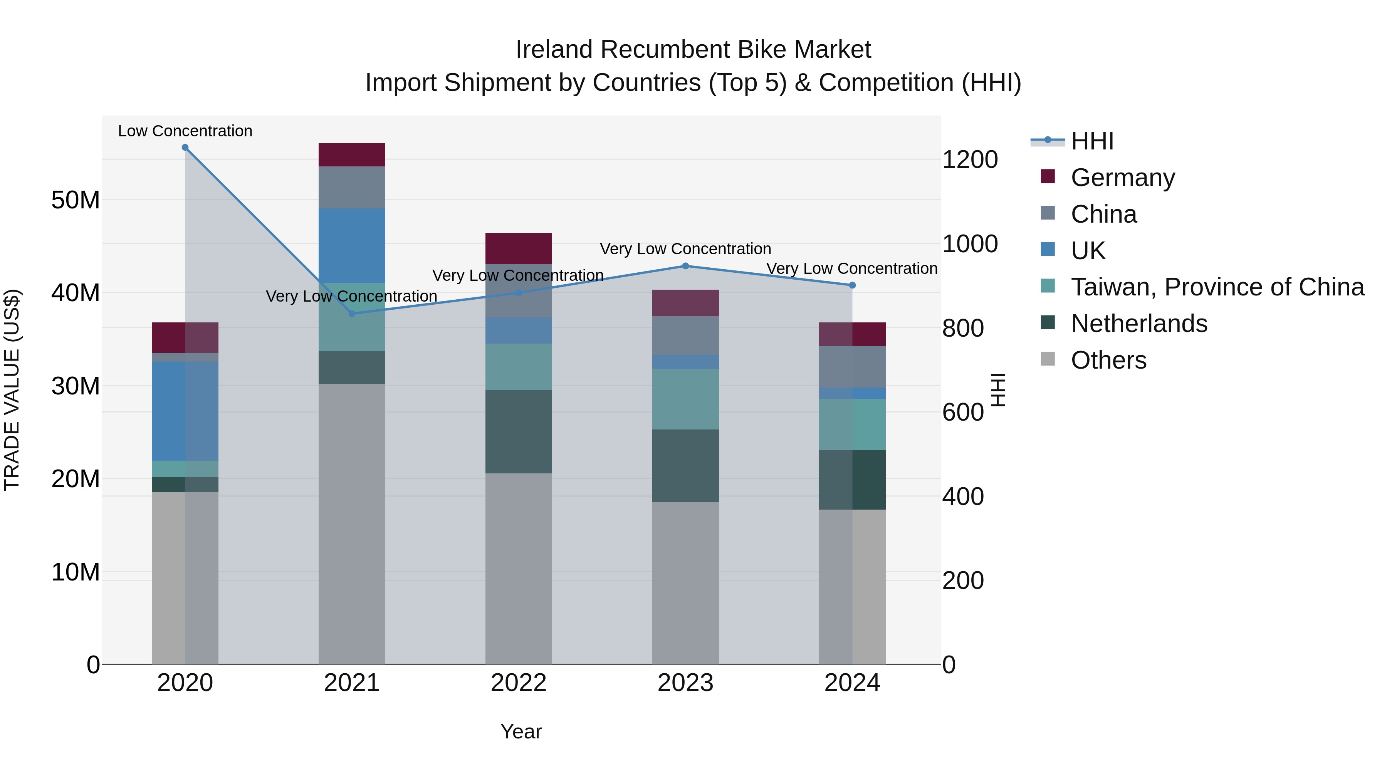Viewport: 1387px width, 780px height.
Task: Click the 200 tick on HHI axis
Action: (x=963, y=580)
